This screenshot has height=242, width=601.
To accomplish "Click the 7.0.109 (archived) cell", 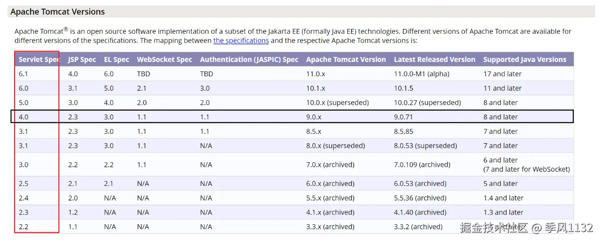I will (422, 165).
